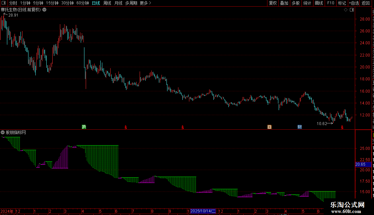Open the 多周期 multi-period view
374x215 pixels.
[131, 3]
